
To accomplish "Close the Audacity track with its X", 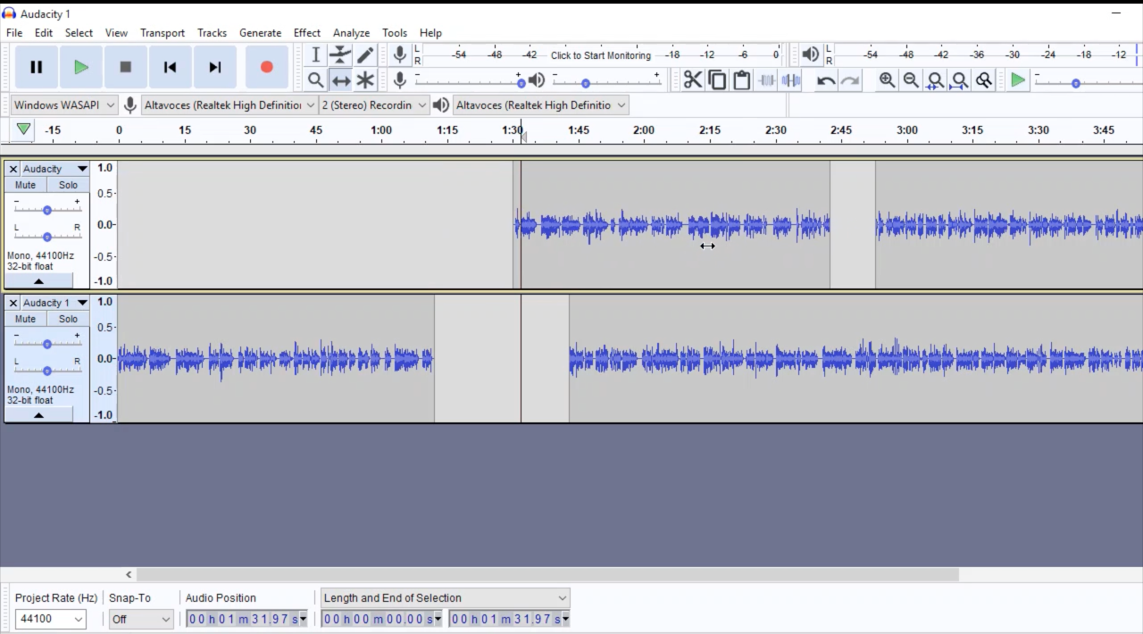I will [13, 169].
